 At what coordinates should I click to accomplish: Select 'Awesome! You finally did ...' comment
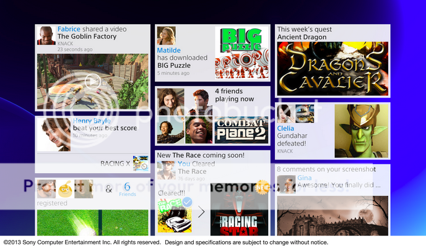click(339, 185)
